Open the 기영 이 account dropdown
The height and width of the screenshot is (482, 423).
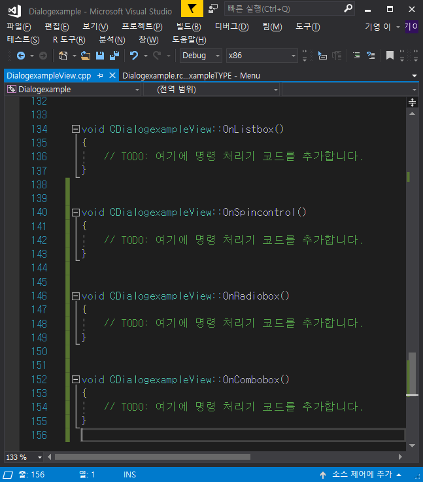[x=382, y=27]
